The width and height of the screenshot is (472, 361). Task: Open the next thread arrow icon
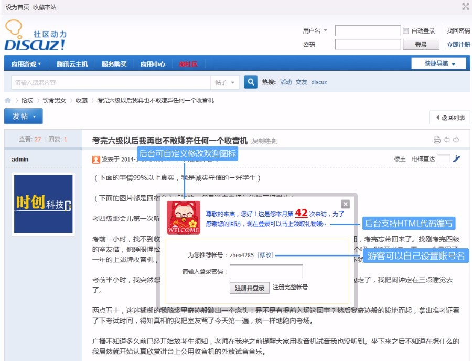point(456,139)
